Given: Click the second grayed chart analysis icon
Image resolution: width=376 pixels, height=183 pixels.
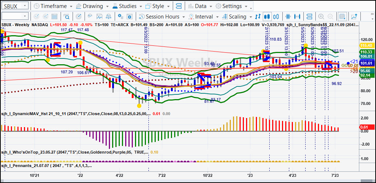Looking at the screenshot, I should coord(45,17).
